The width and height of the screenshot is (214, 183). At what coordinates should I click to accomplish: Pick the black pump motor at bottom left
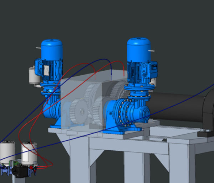[20, 171]
